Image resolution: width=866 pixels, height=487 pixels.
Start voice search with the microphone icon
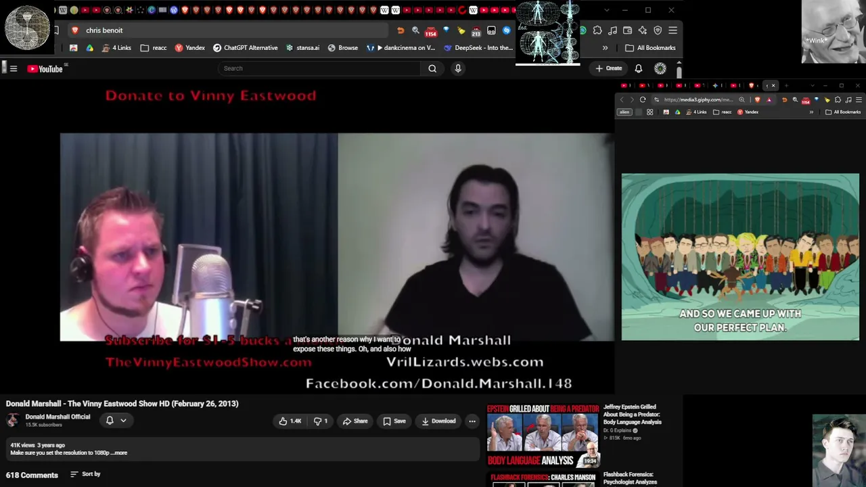tap(458, 68)
